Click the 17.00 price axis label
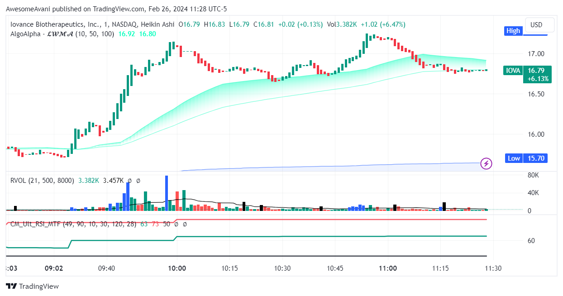 click(537, 54)
